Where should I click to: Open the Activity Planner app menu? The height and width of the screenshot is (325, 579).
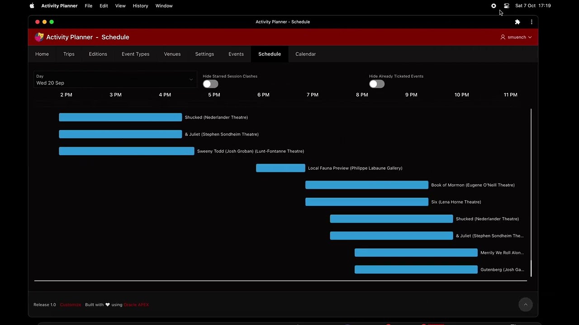coord(59,6)
